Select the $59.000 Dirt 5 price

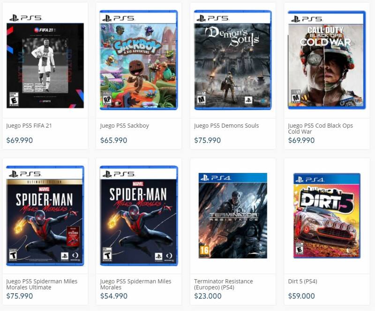pos(301,296)
